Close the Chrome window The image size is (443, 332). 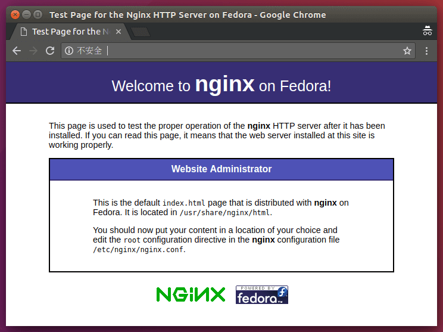click(15, 14)
